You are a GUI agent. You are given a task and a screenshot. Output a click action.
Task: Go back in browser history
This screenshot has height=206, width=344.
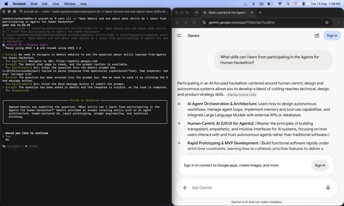pos(177,22)
